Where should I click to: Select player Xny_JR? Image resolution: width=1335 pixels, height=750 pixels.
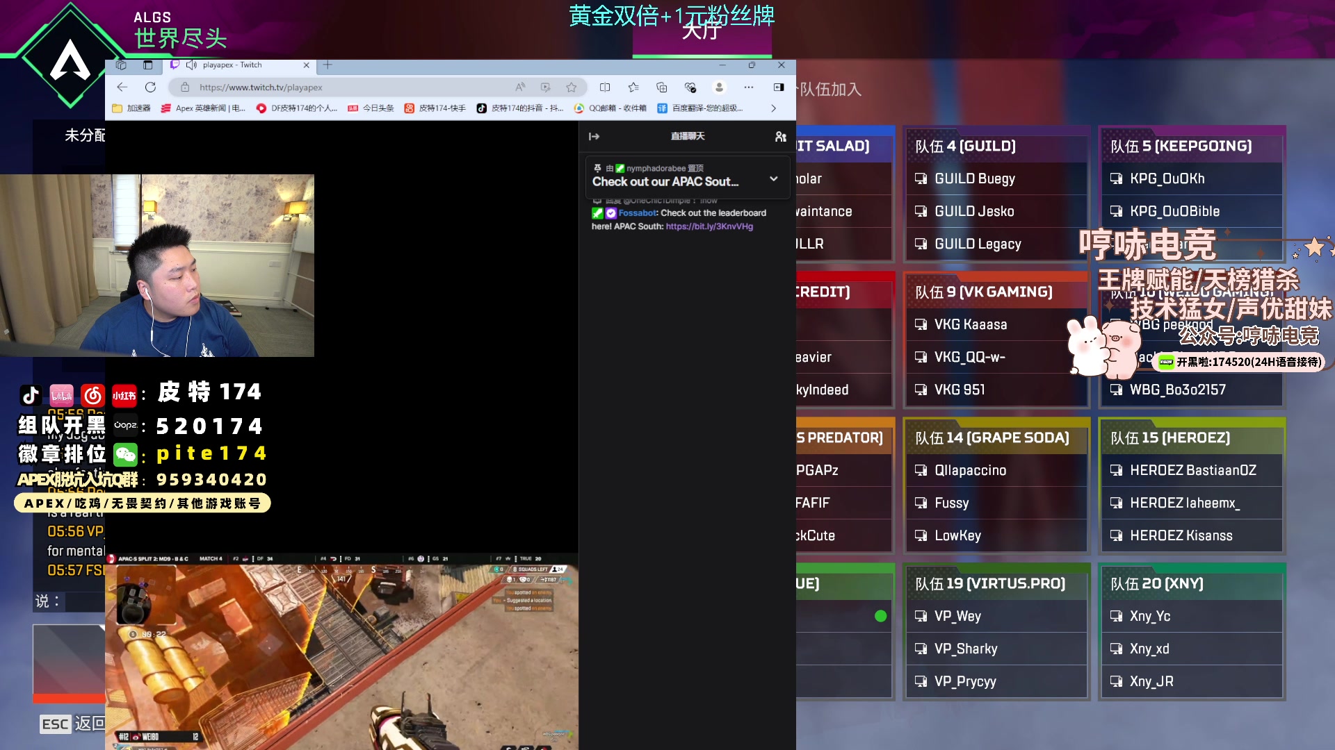(x=1192, y=681)
